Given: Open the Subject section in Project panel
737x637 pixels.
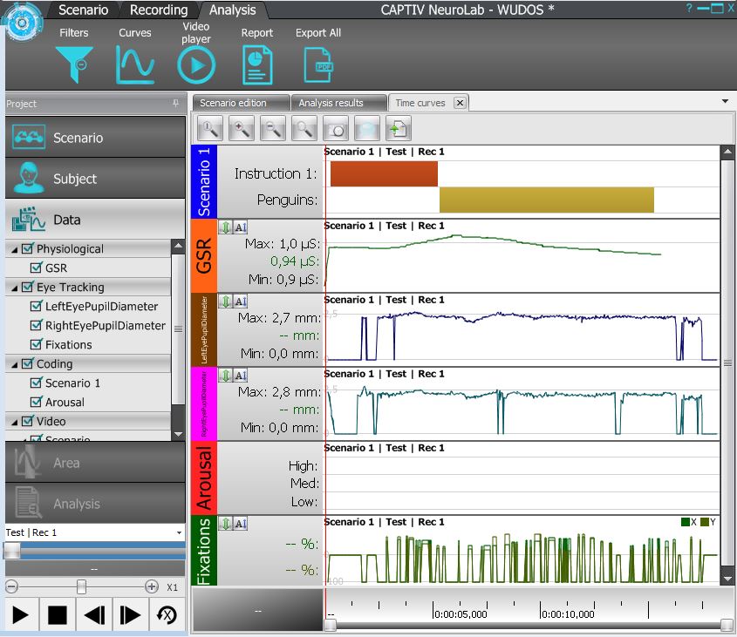Looking at the screenshot, I should (x=95, y=179).
